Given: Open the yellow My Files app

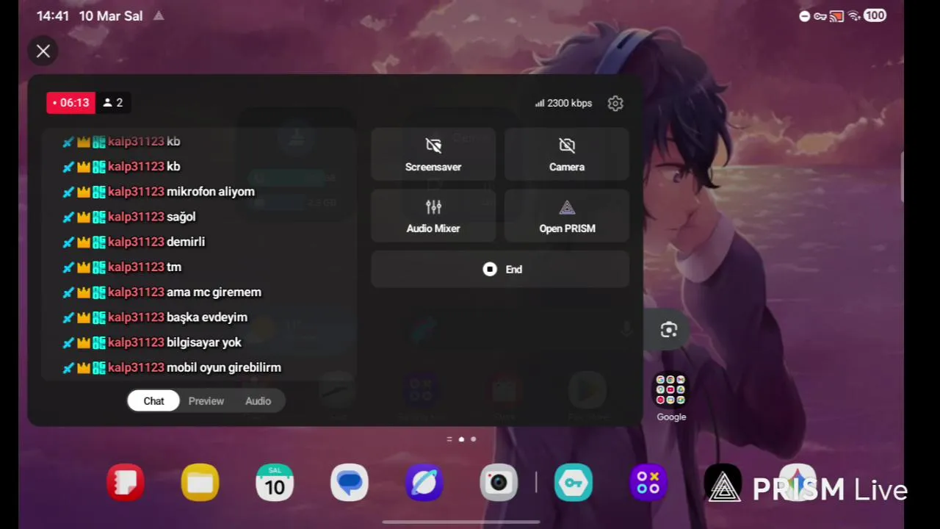Looking at the screenshot, I should (x=200, y=483).
